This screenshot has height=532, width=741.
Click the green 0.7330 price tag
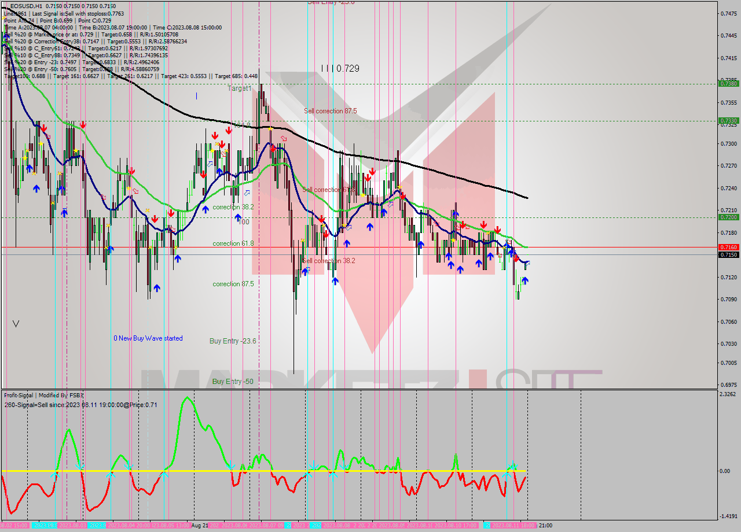[x=728, y=121]
